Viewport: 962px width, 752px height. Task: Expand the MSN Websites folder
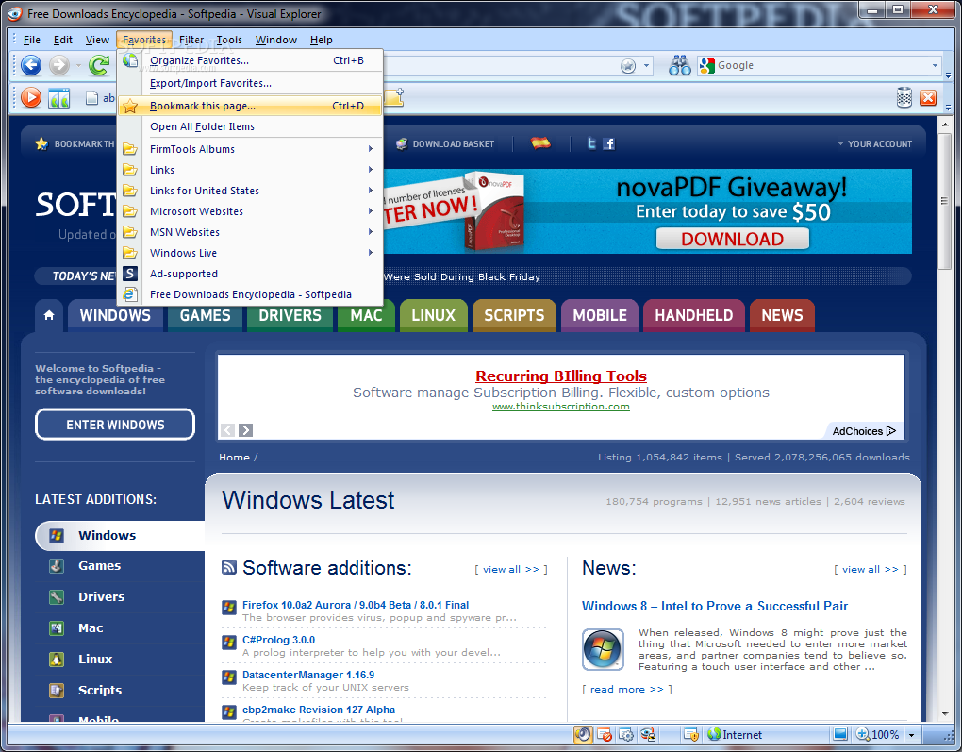click(250, 232)
